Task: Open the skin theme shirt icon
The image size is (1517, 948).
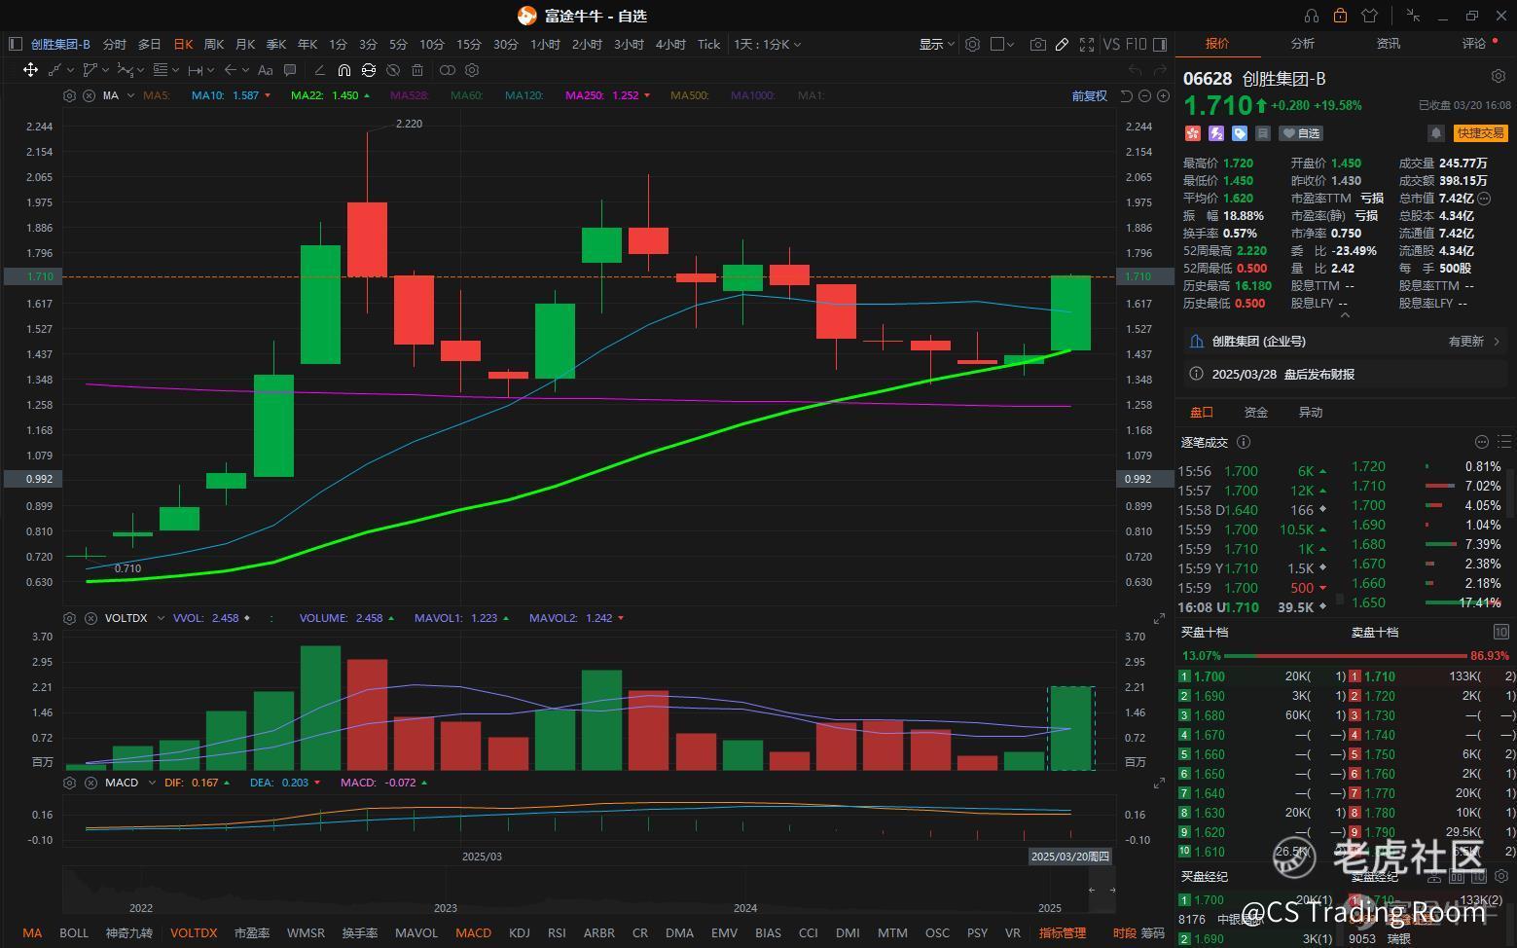Action: [x=1369, y=16]
